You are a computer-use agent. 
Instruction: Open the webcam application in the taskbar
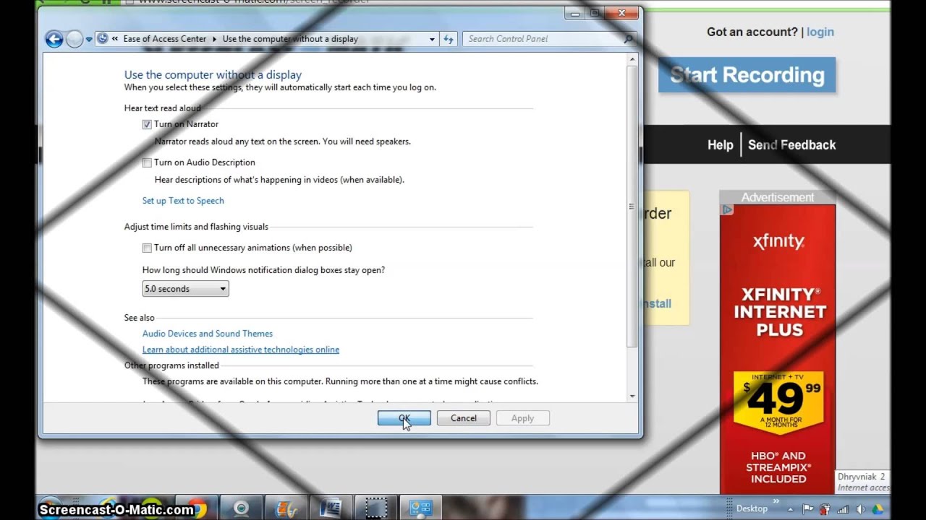pos(241,508)
